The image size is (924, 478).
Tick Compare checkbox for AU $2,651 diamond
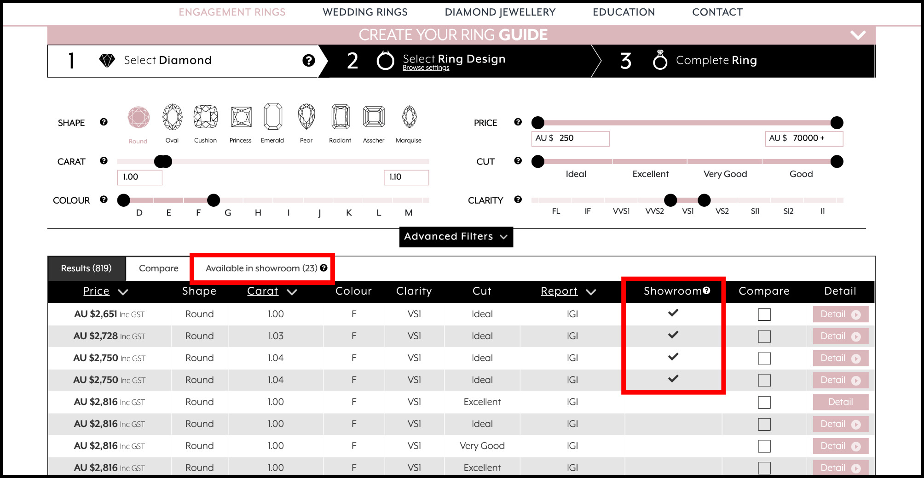[764, 314]
